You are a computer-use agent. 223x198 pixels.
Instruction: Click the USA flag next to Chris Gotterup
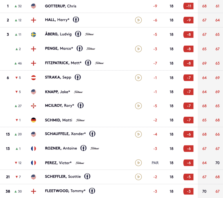[33, 6]
